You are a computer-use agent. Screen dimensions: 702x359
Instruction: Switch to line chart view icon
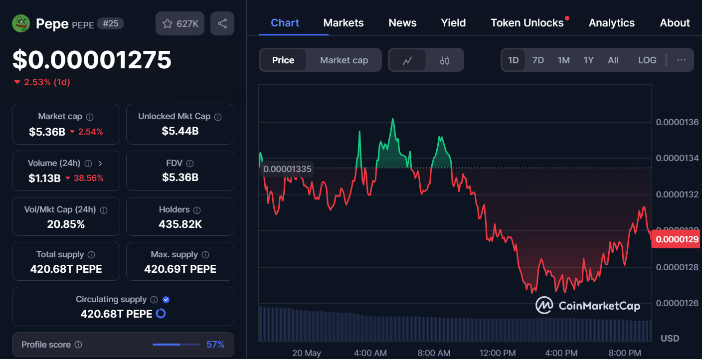tap(407, 60)
